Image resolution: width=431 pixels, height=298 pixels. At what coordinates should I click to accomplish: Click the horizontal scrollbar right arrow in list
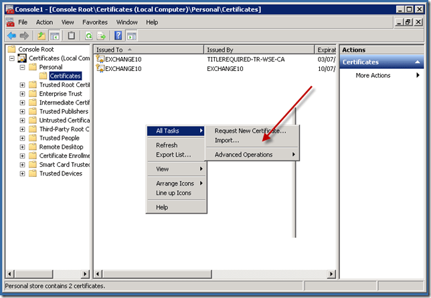pos(332,275)
